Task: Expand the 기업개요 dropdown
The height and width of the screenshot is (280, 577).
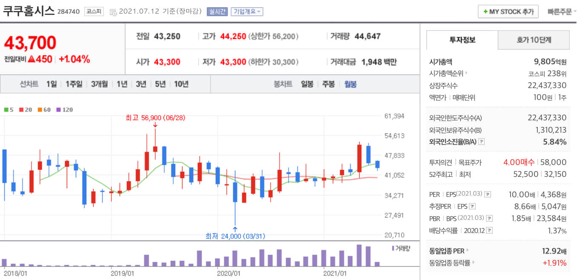Action: pos(247,12)
